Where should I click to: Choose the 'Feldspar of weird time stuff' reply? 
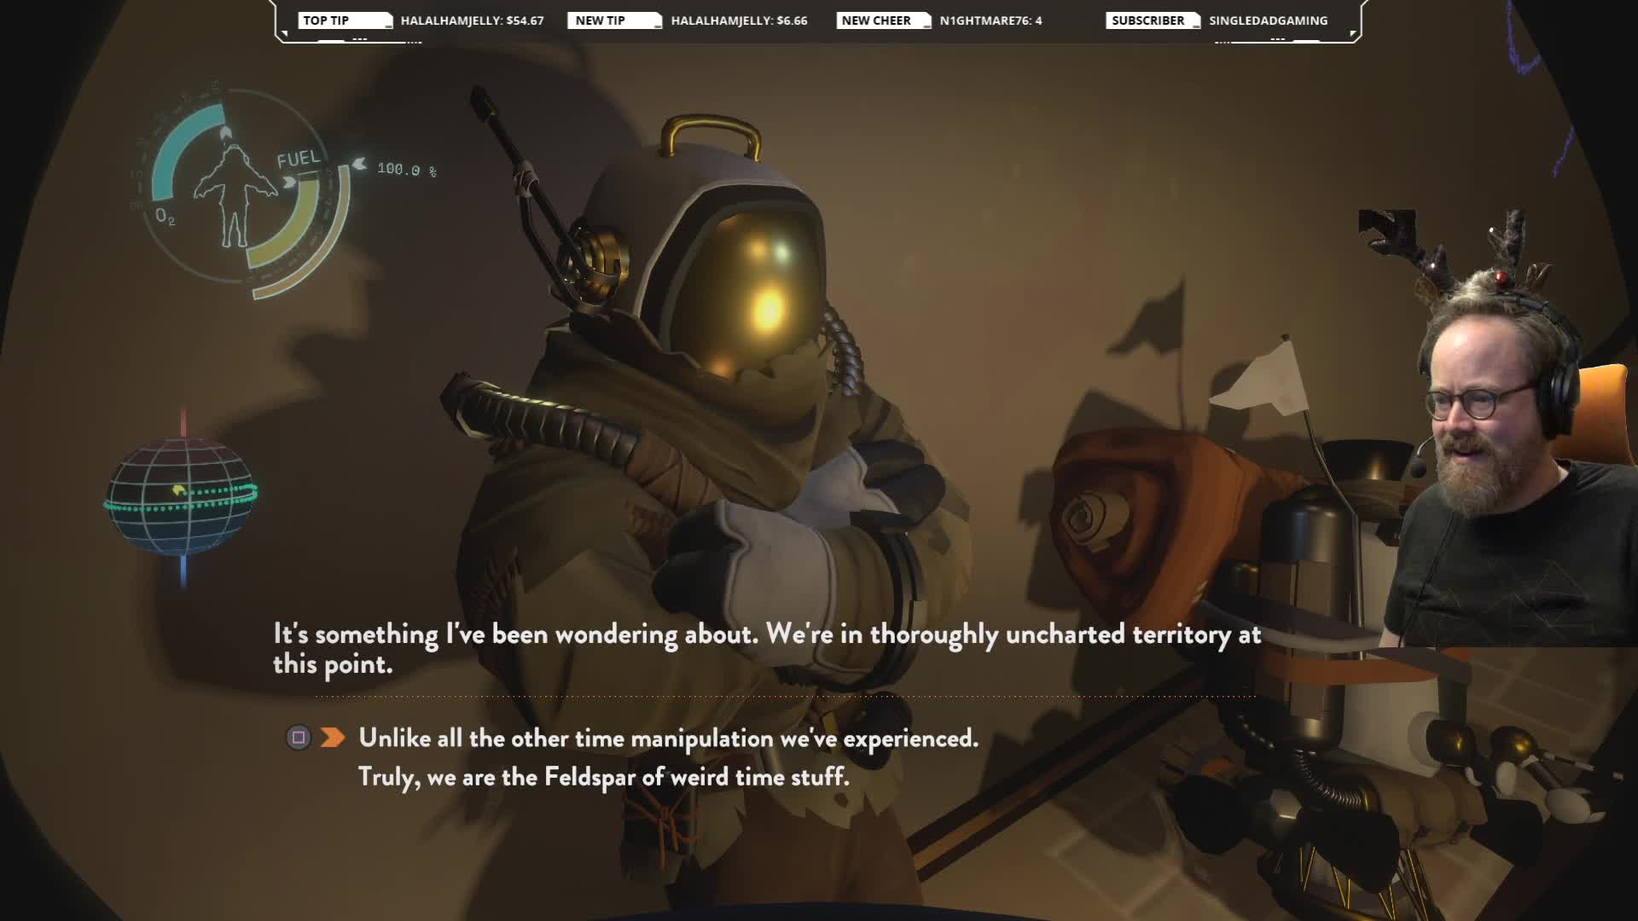[603, 777]
